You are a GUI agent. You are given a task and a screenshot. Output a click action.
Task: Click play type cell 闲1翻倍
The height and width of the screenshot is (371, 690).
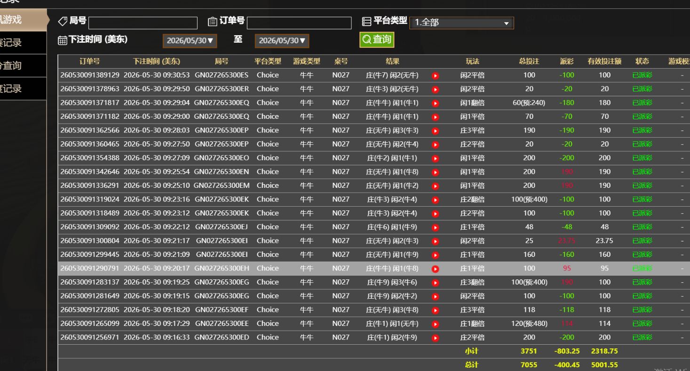click(472, 103)
